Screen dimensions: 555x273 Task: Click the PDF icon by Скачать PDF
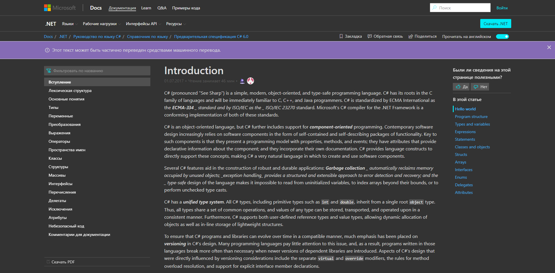(48, 262)
